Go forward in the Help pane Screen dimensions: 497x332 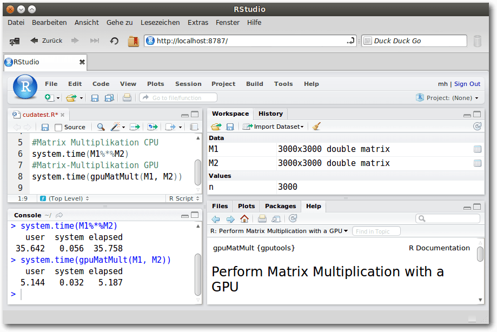pos(230,219)
